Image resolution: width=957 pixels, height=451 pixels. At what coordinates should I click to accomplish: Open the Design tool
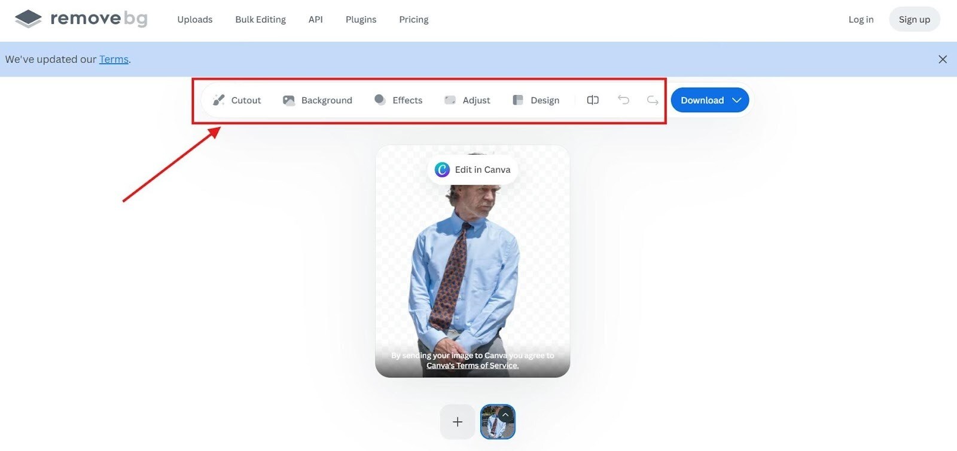[536, 100]
